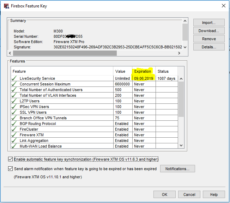Click the green checkmark beside SSL VPN Users
Image resolution: width=230 pixels, height=203 pixels.
point(14,112)
